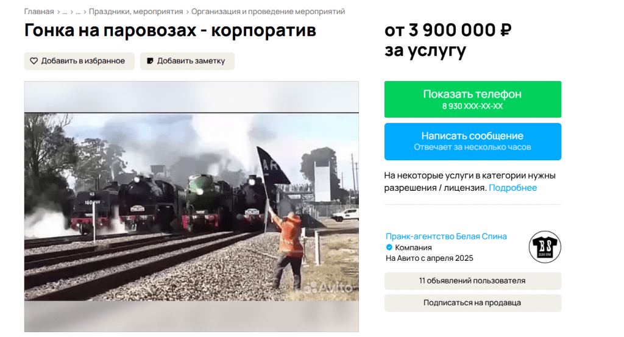
Task: Click the Avito watermark on the photo
Action: click(328, 288)
